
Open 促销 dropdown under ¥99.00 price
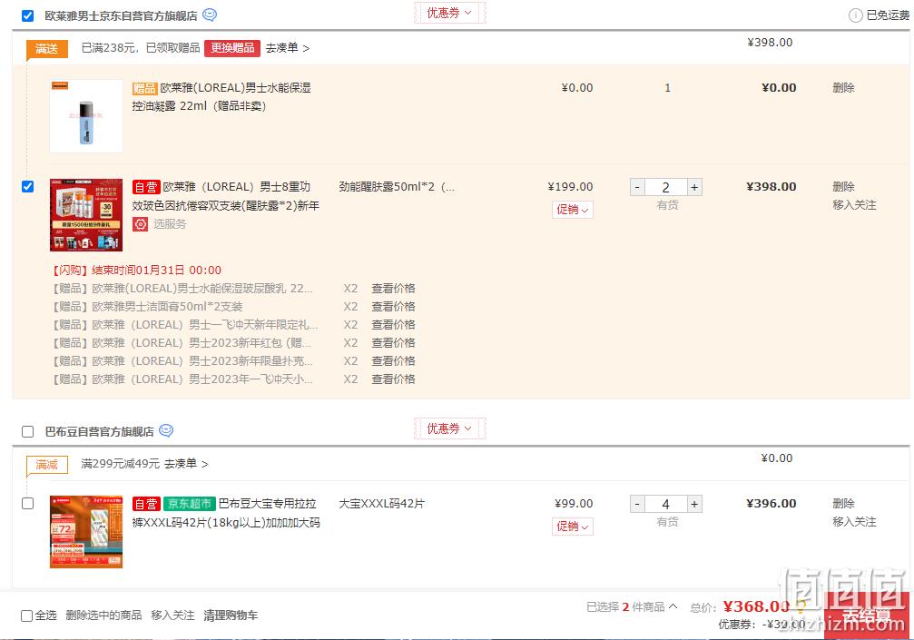click(x=573, y=527)
